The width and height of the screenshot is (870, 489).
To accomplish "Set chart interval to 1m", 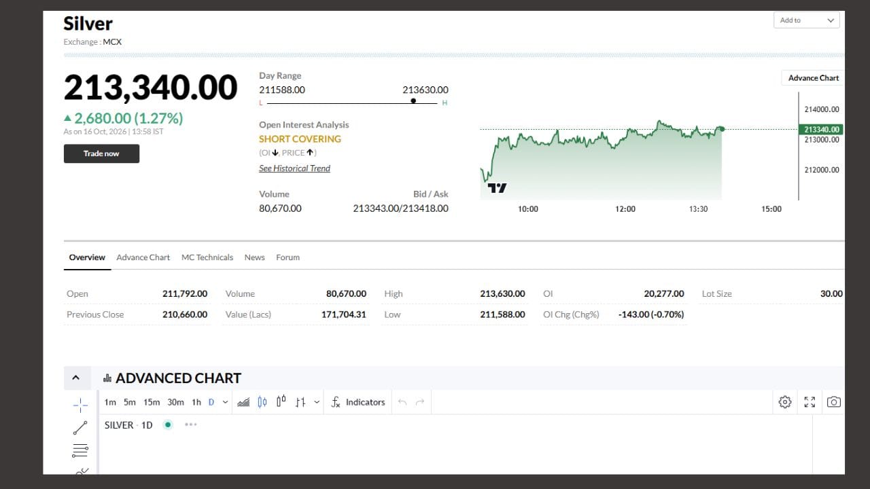I will point(110,402).
